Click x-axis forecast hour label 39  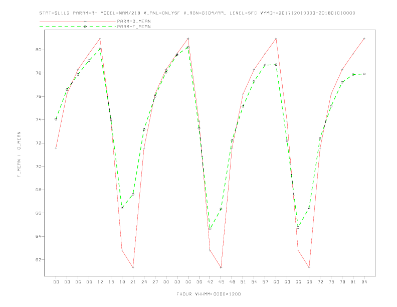pyautogui.click(x=200, y=282)
